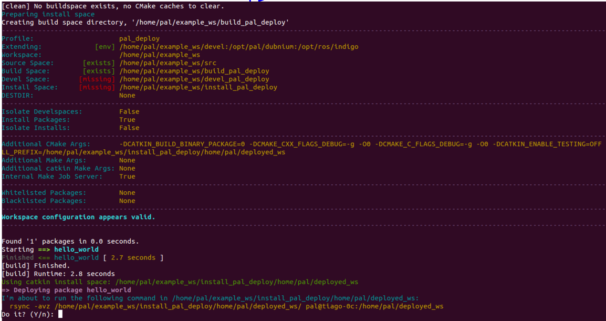
Task: Click the '/home/pal/example_ws/src' path
Action: click(168, 63)
